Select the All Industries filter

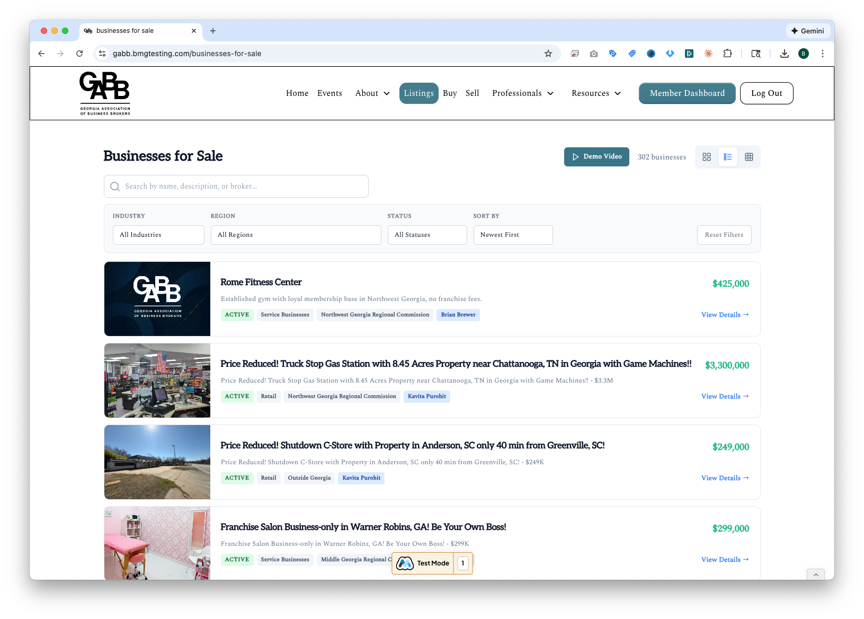[158, 235]
